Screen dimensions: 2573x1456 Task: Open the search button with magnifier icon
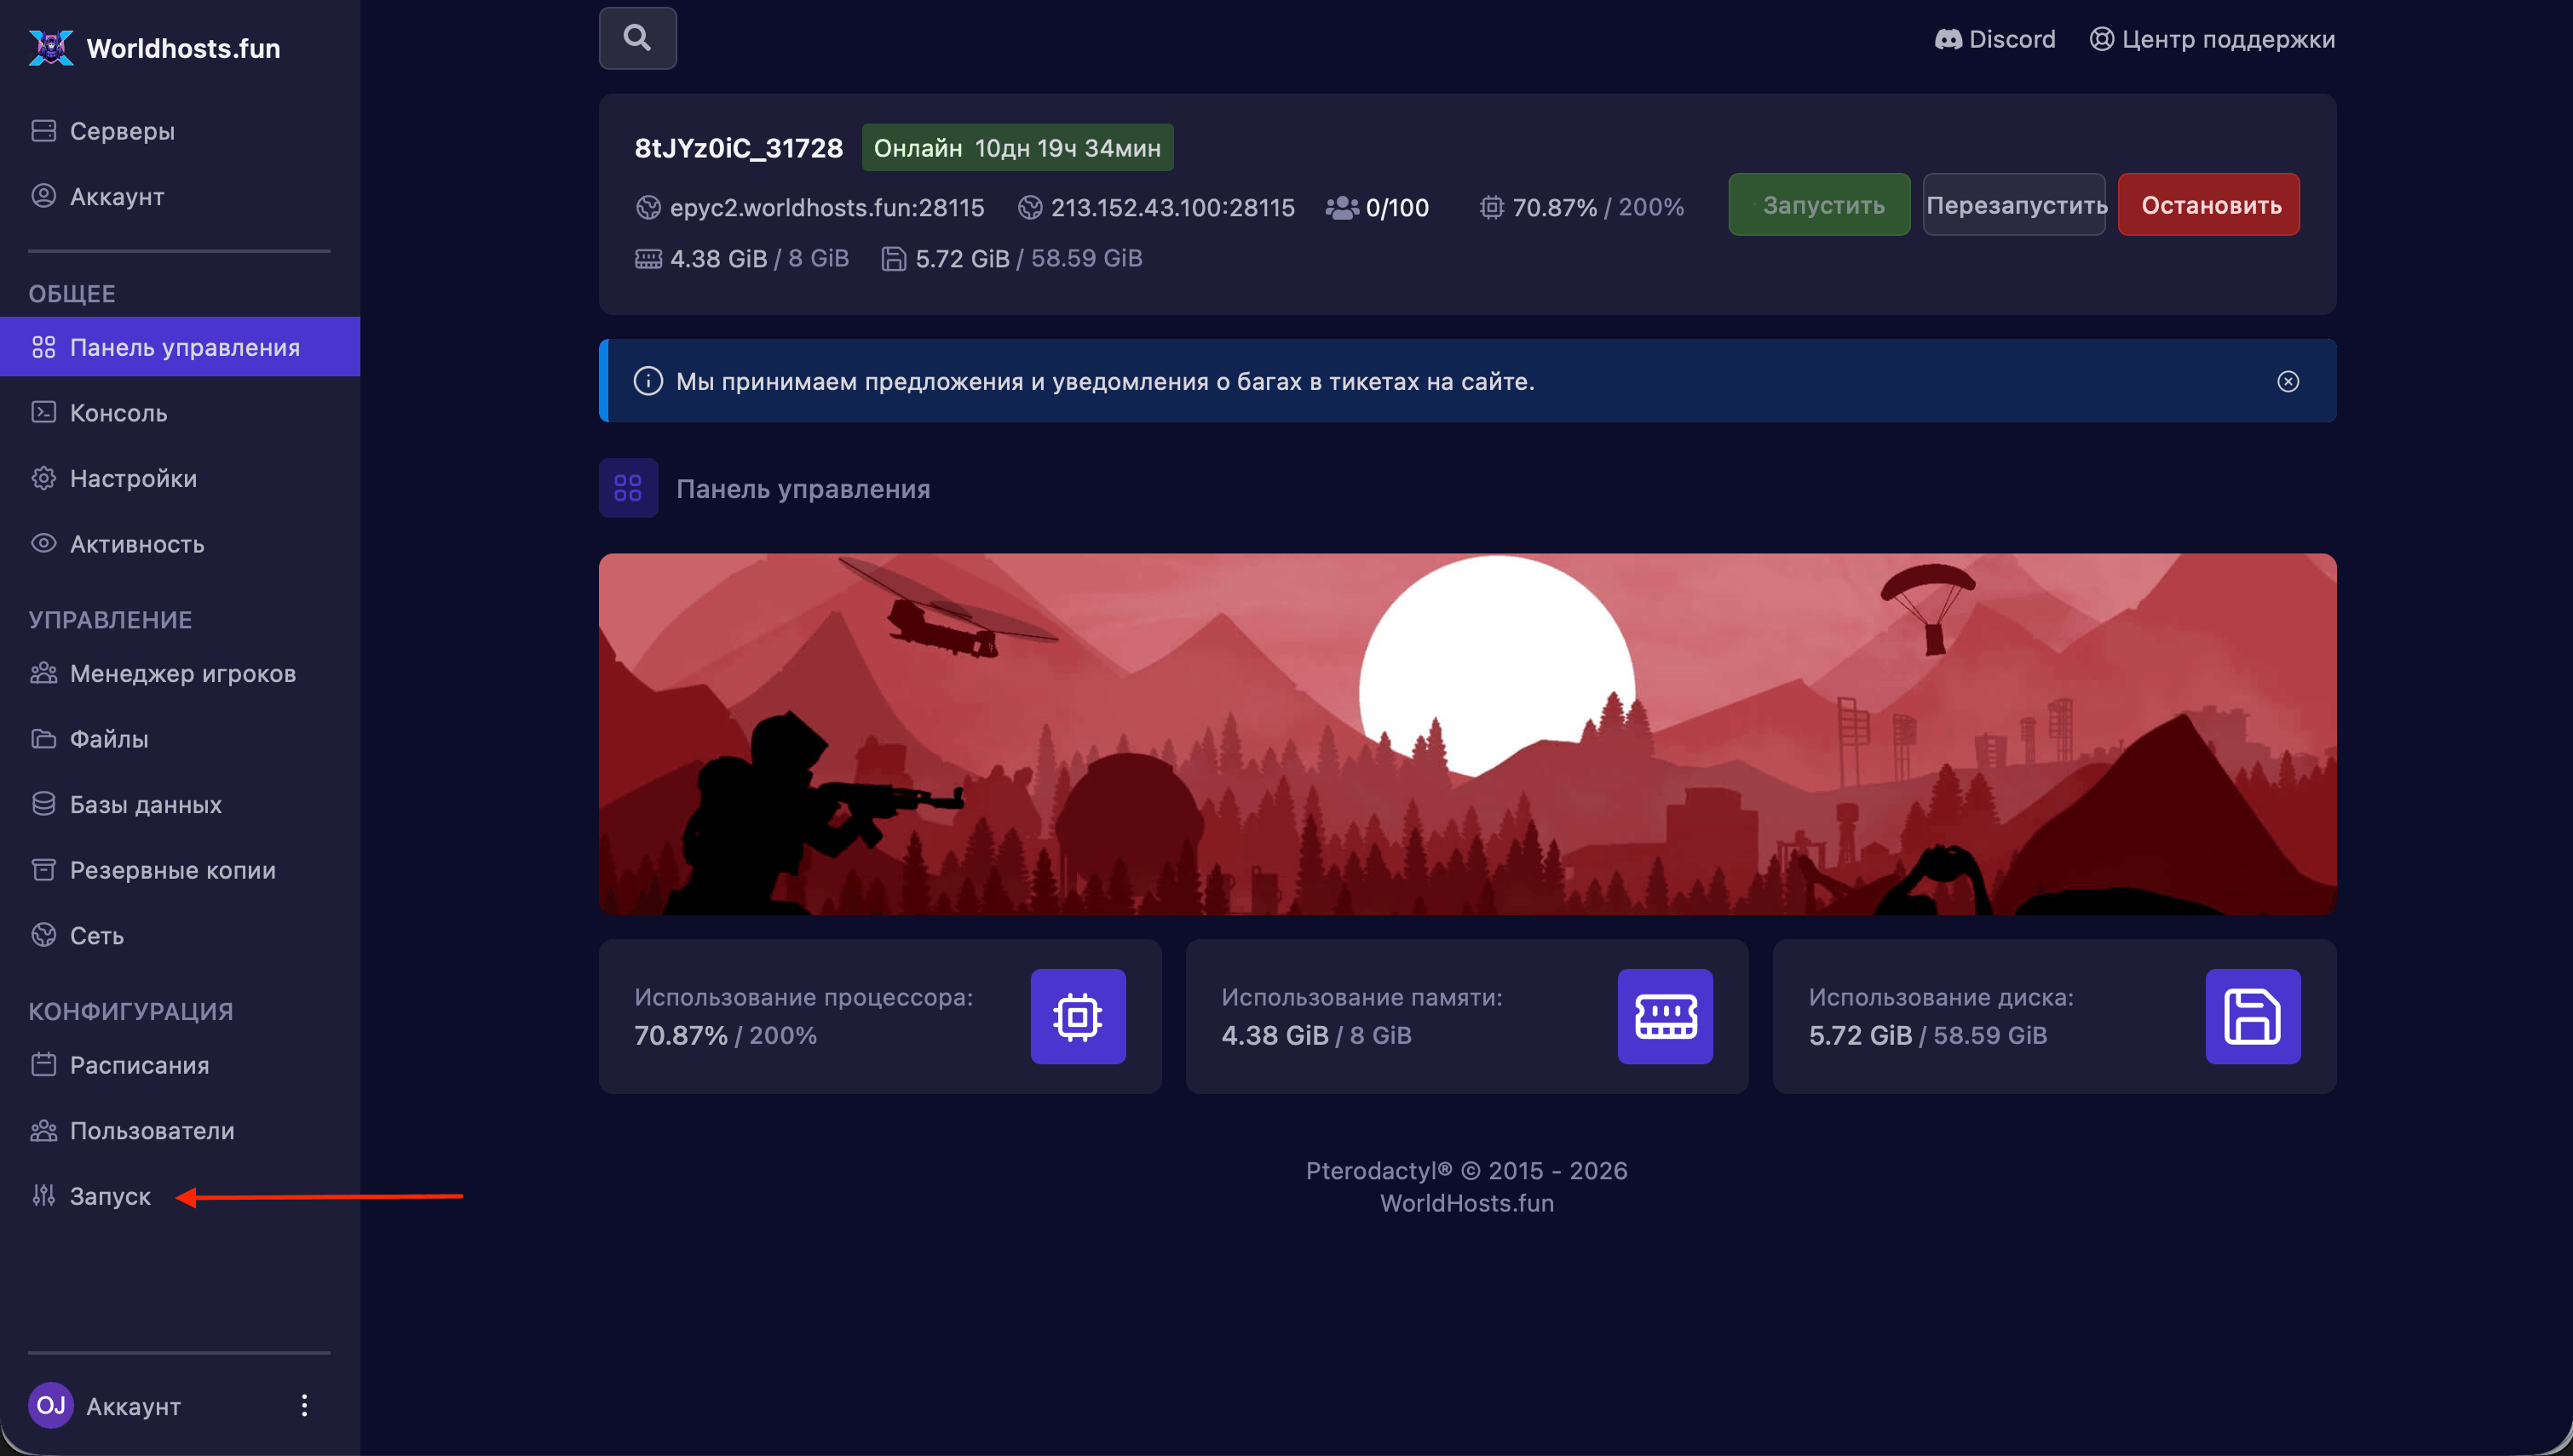[x=637, y=38]
